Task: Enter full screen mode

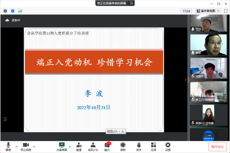Action: [226, 11]
